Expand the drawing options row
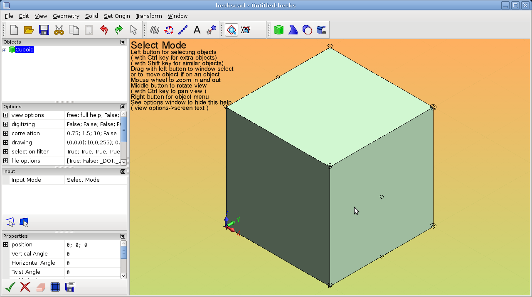Viewport: 532px width, 297px height. 5,143
